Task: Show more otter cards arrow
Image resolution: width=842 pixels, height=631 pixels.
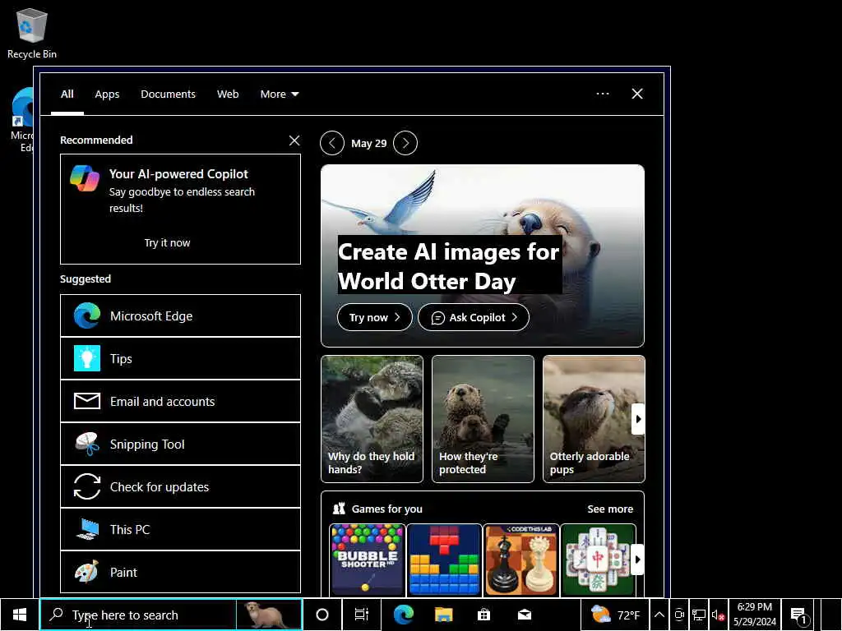Action: (637, 419)
